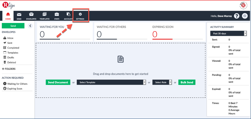The height and width of the screenshot is (119, 251).
Task: Click the Completed checkmark icon
Action: click(5, 48)
